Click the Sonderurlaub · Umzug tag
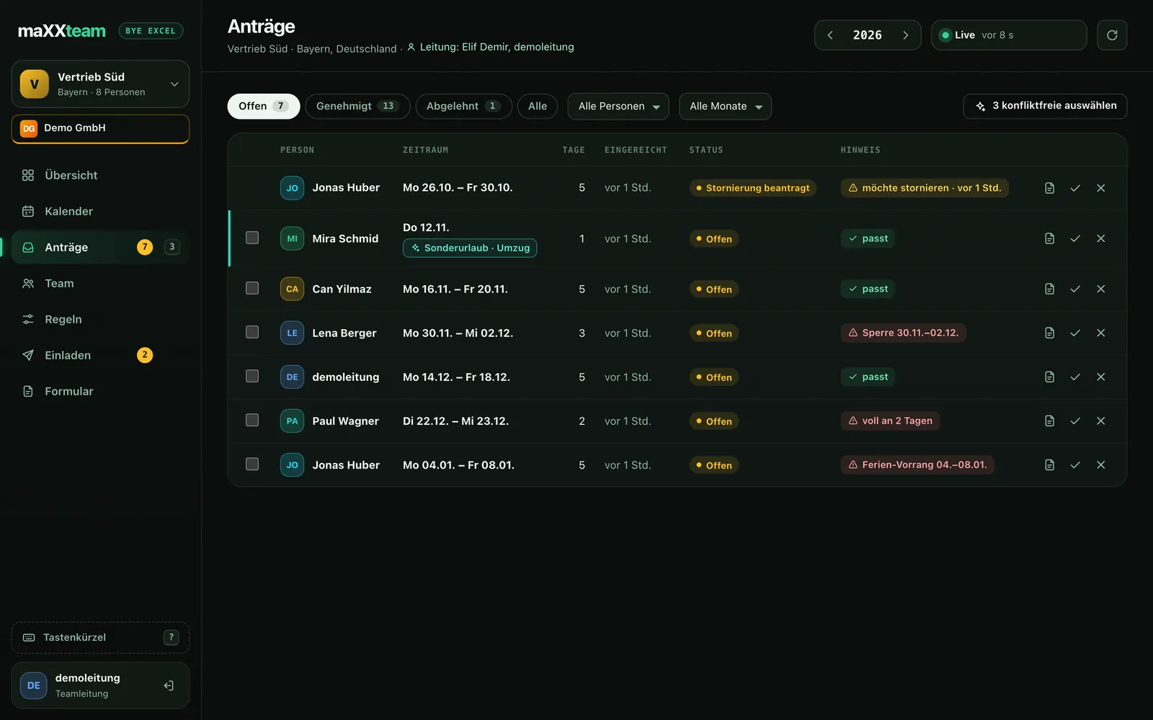 pos(470,248)
